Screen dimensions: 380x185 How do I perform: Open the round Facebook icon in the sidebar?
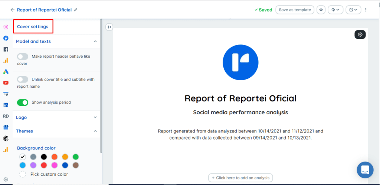pyautogui.click(x=6, y=38)
